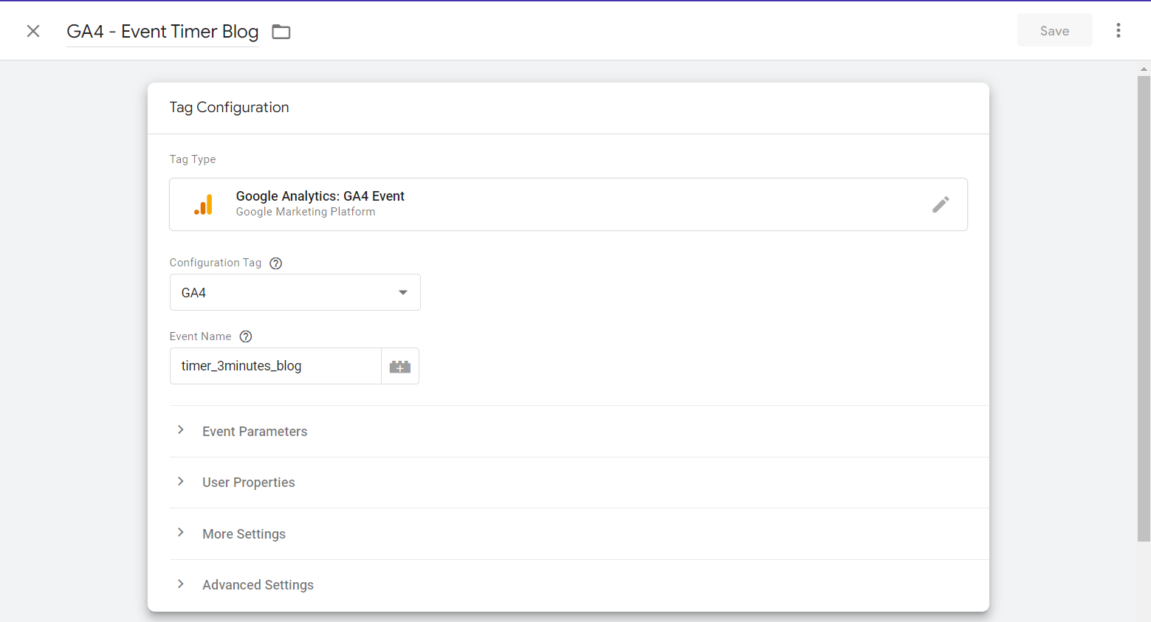The image size is (1151, 622).
Task: Close the tag editor with the X icon
Action: pyautogui.click(x=33, y=31)
